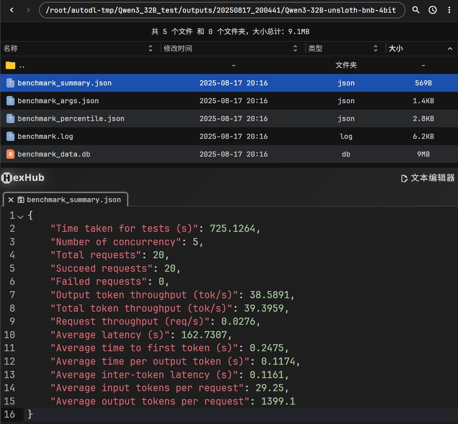Select benchmark_percentile.json file
458x424 pixels.
coord(229,119)
